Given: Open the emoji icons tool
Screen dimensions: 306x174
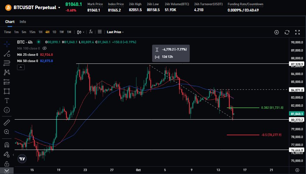Looking at the screenshot, I should 7,110.
